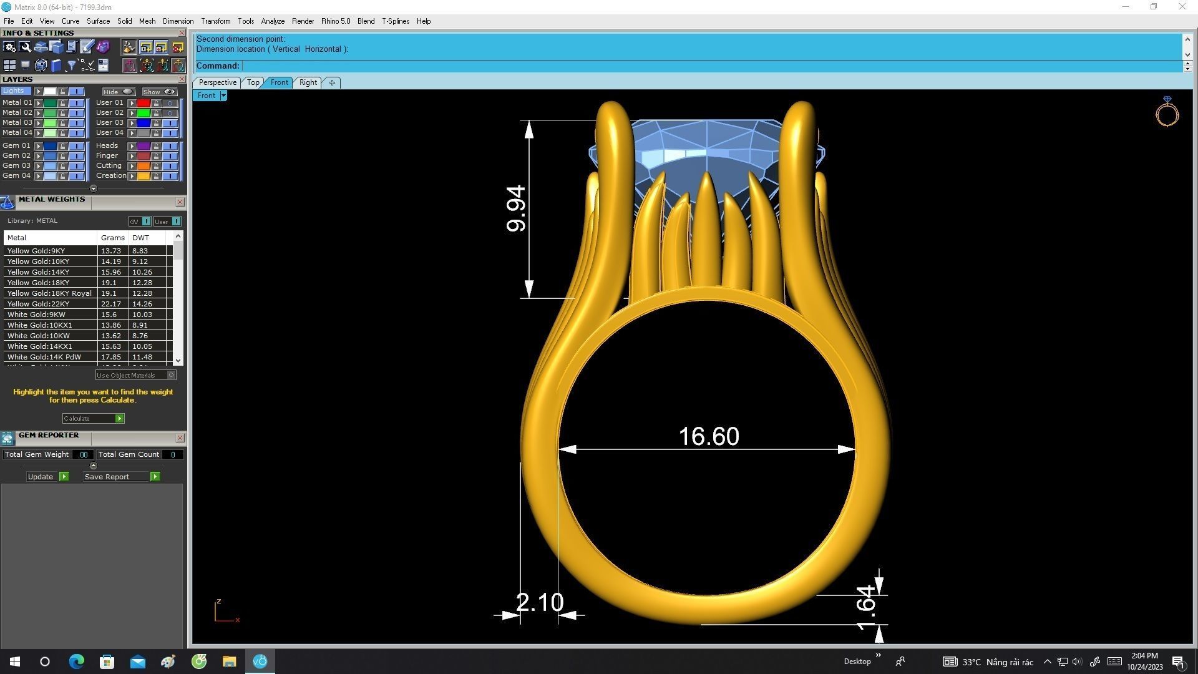Click the Show layers button
This screenshot has height=674, width=1198.
[160, 92]
